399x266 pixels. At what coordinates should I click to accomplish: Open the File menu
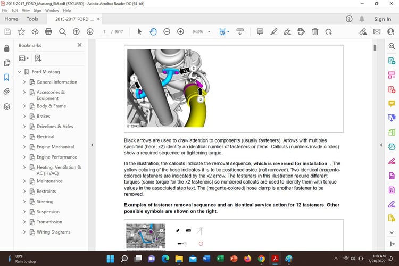coord(5,11)
